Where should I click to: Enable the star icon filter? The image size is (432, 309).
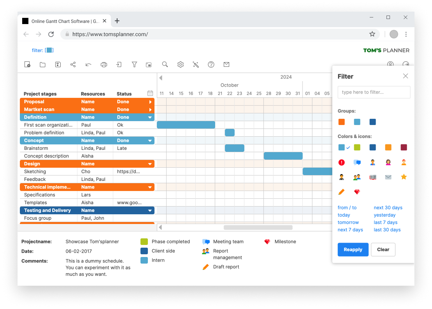tap(404, 177)
